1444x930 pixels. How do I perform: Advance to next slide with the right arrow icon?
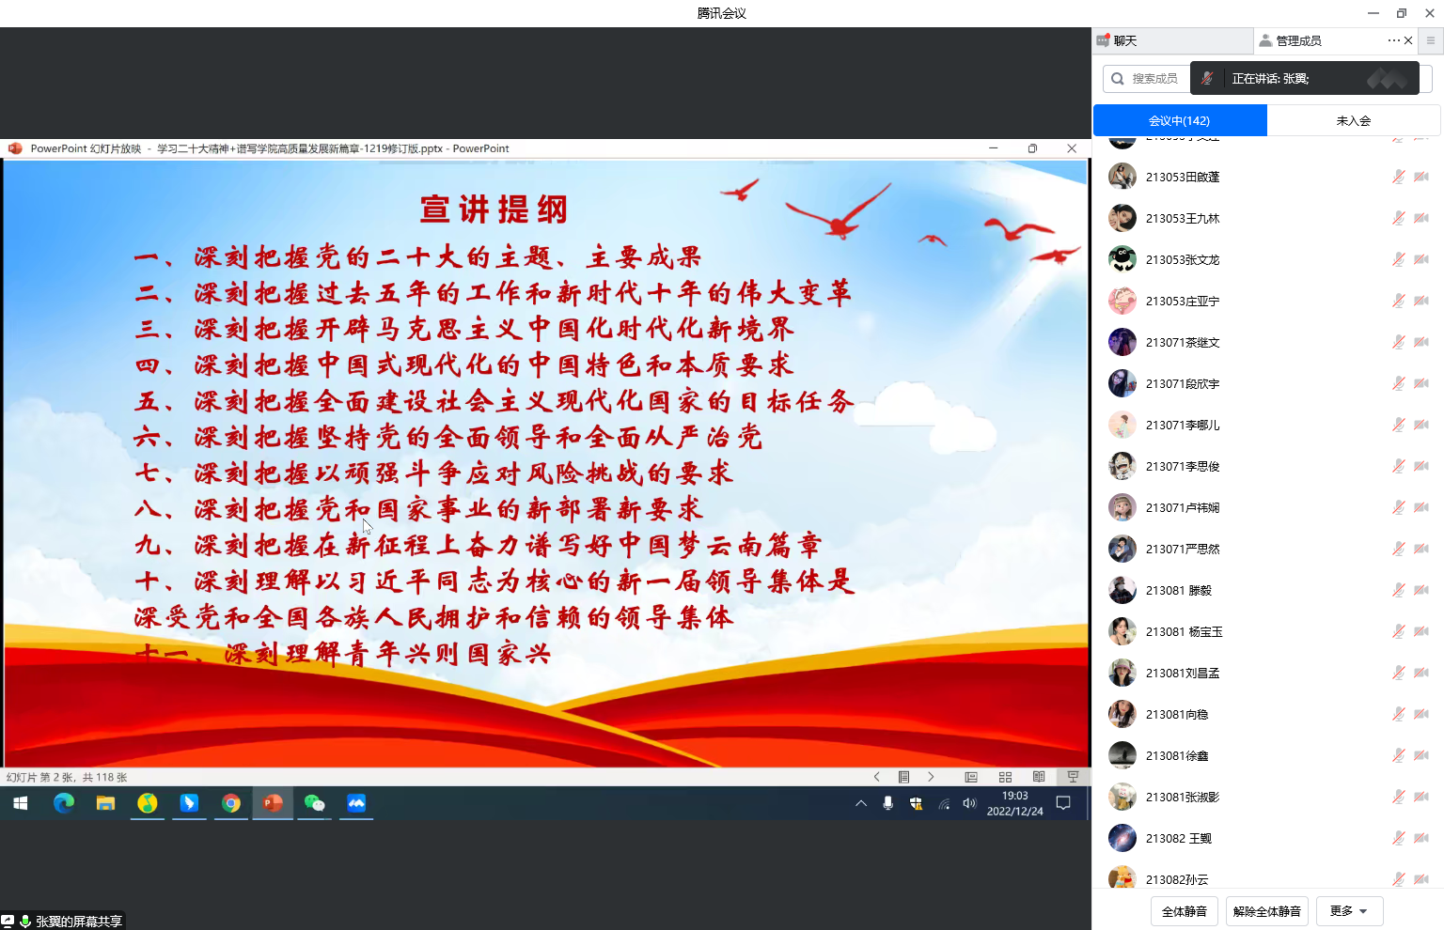point(931,777)
